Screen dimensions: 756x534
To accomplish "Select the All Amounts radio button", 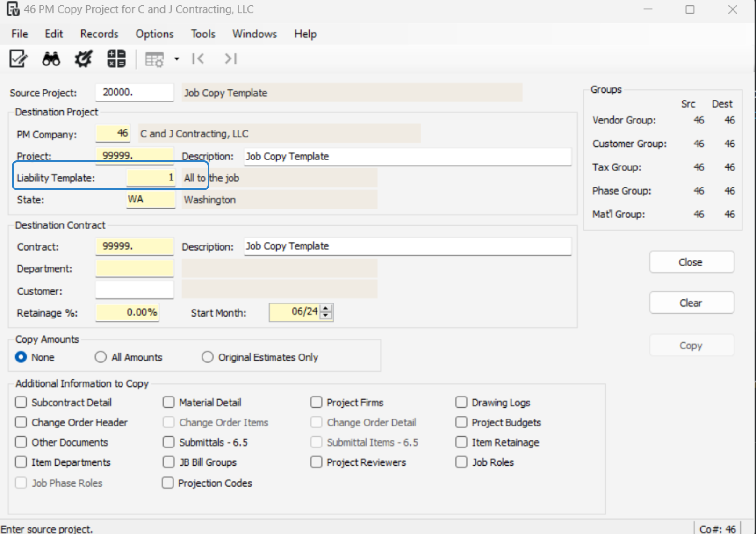I will click(101, 357).
